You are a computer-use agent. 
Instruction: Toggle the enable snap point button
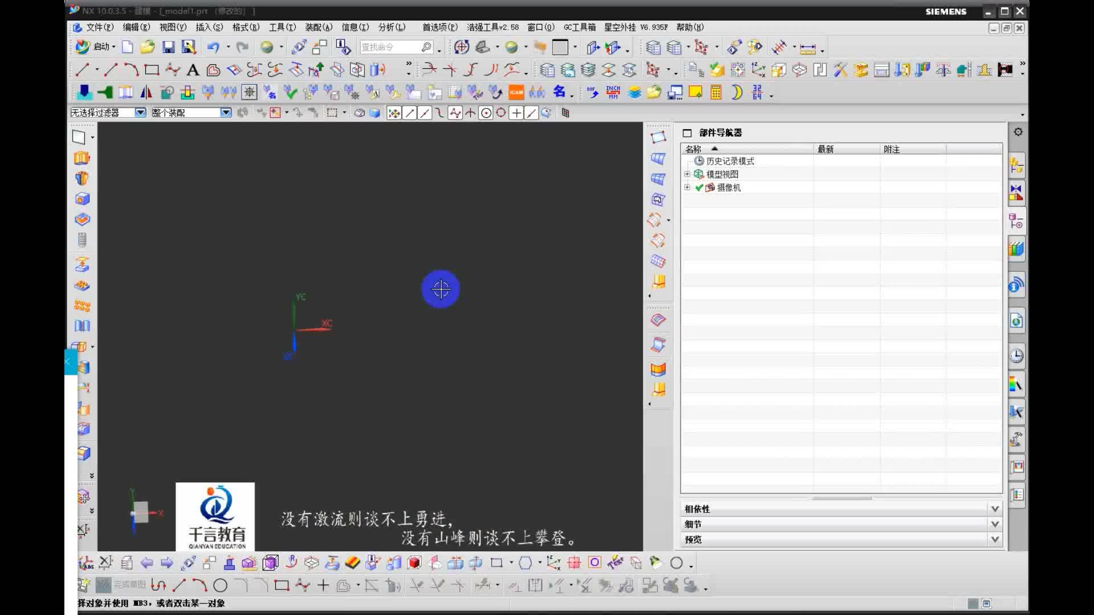point(394,113)
